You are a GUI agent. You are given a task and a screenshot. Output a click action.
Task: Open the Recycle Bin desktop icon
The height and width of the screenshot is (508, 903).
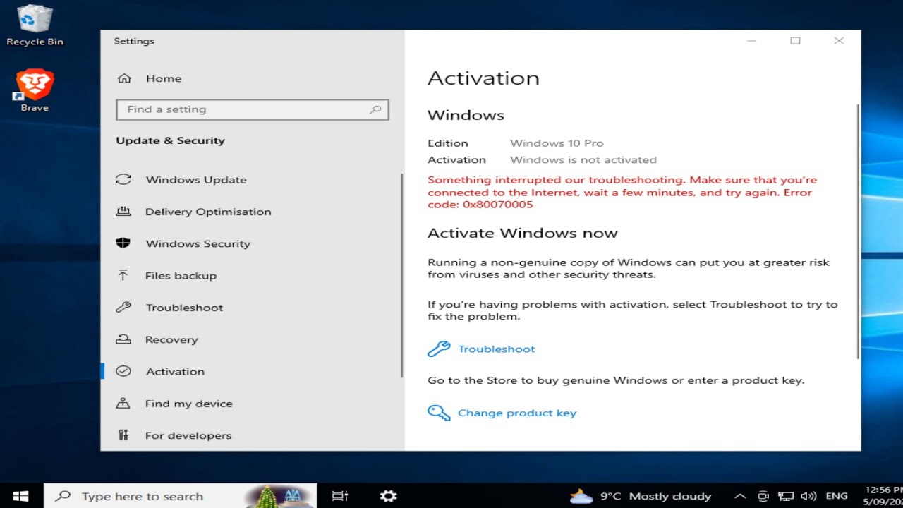35,27
